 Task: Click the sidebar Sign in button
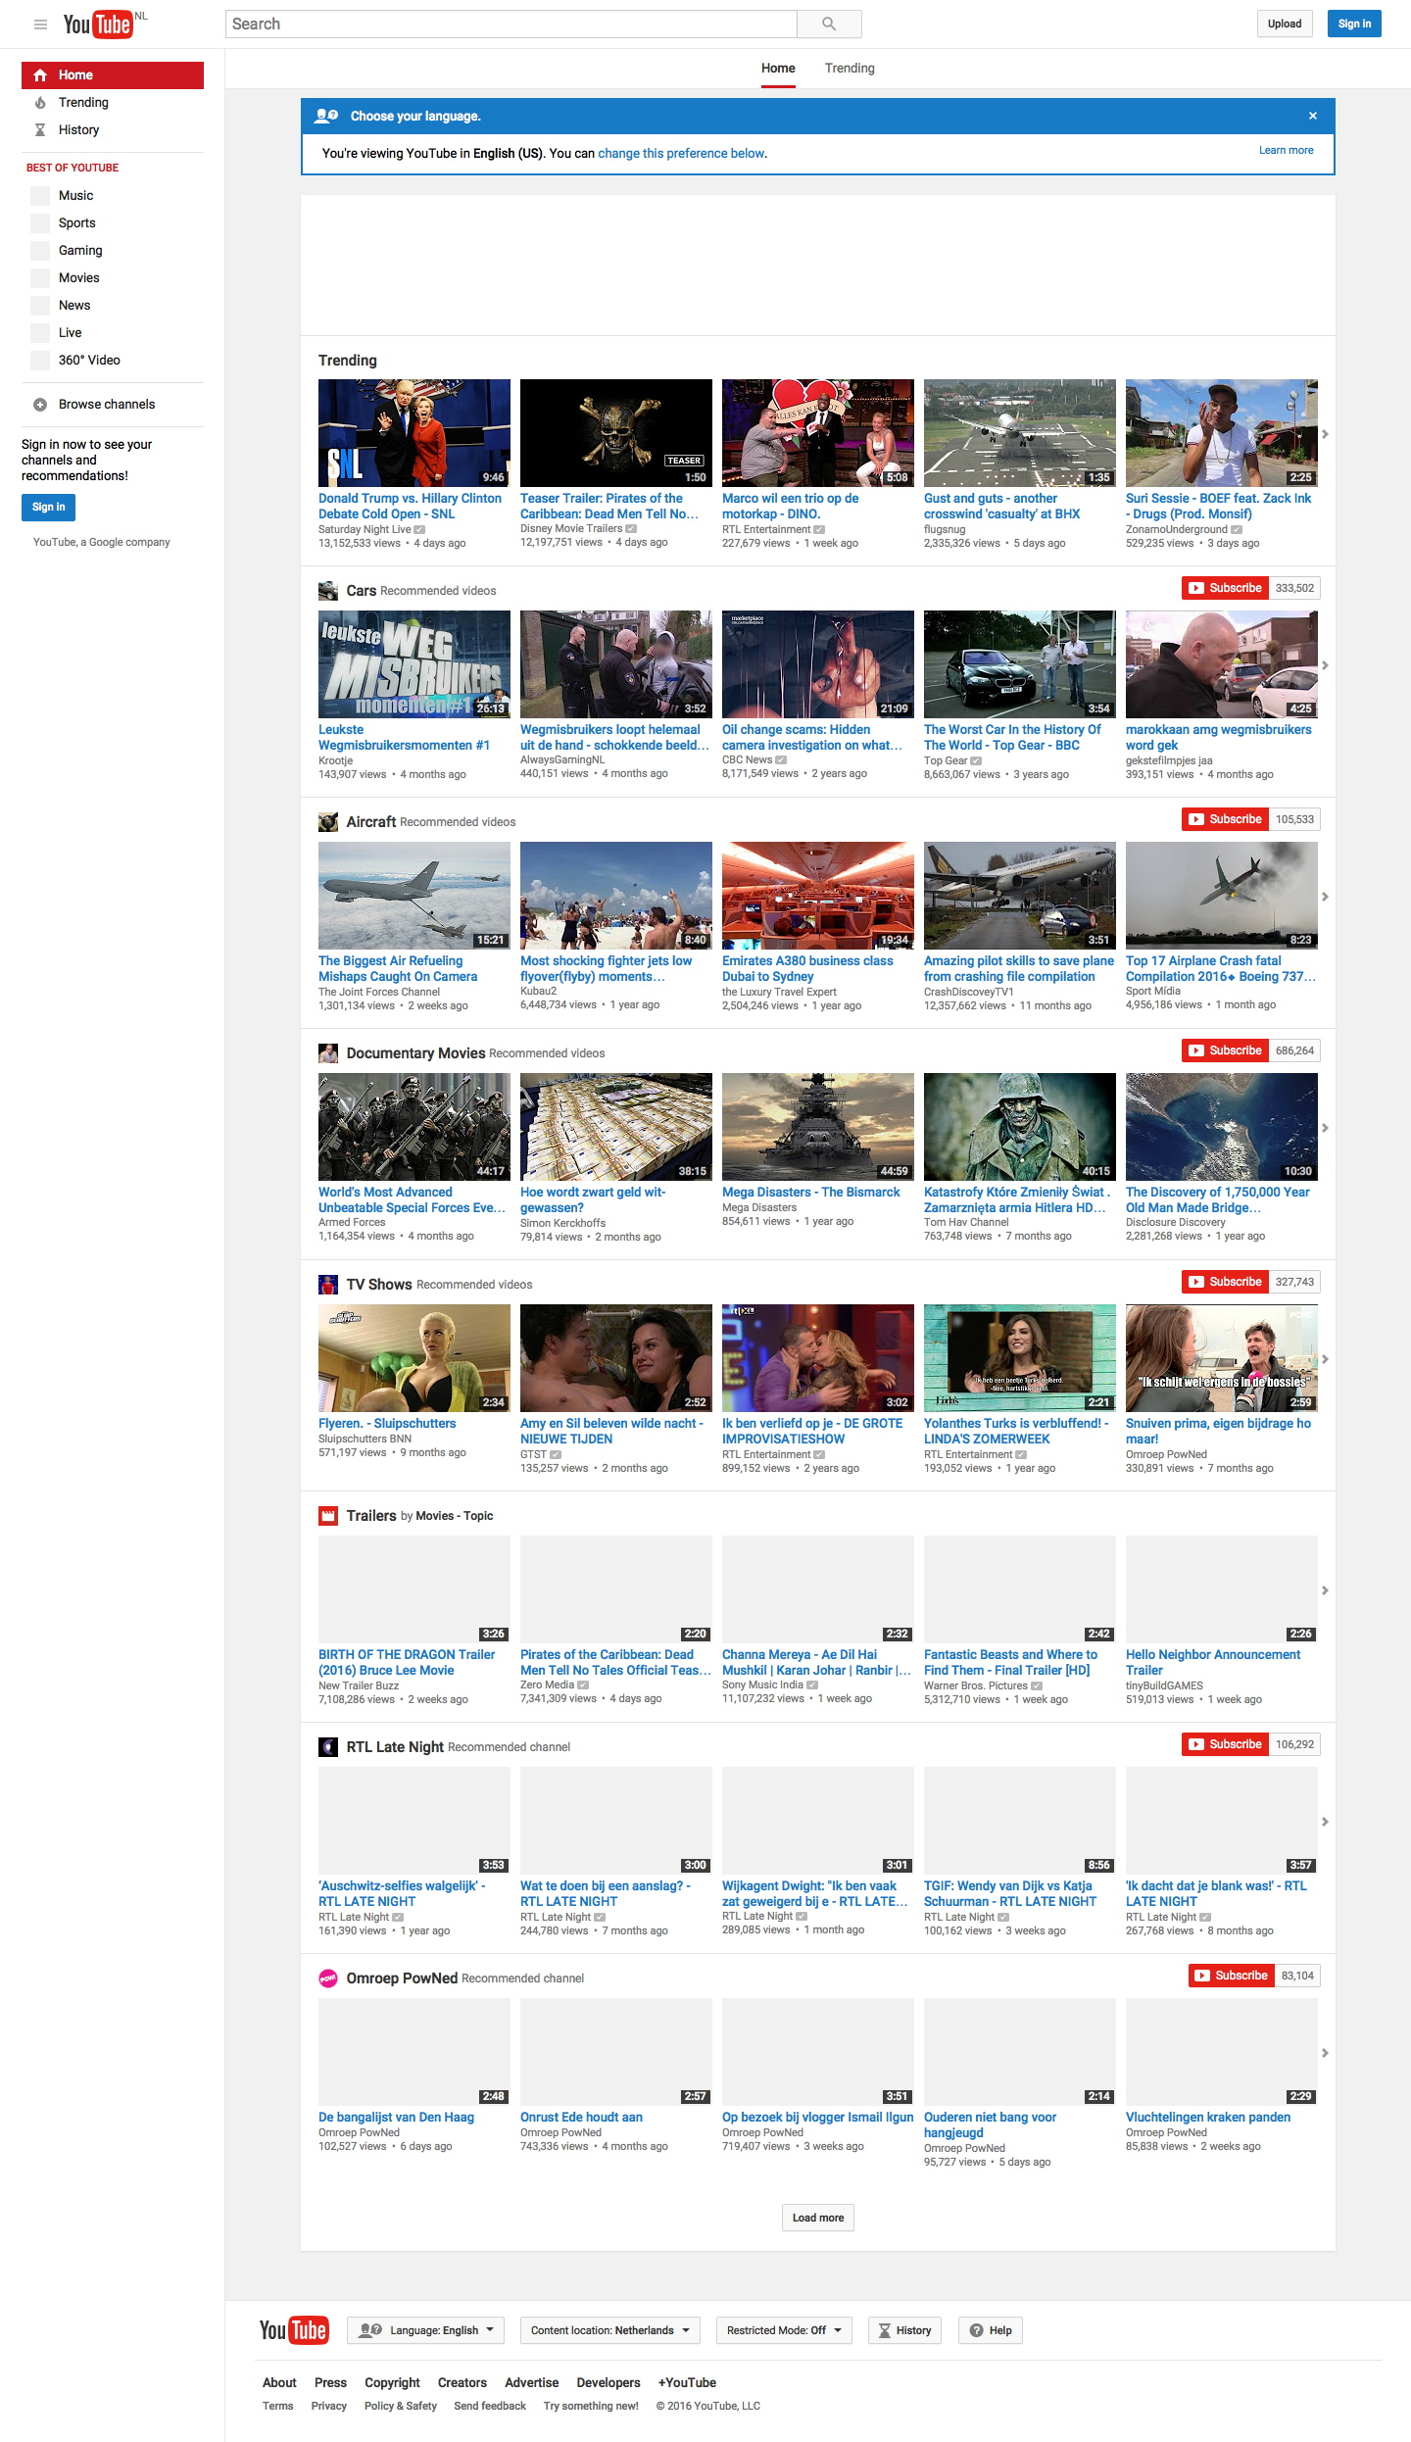(x=48, y=508)
